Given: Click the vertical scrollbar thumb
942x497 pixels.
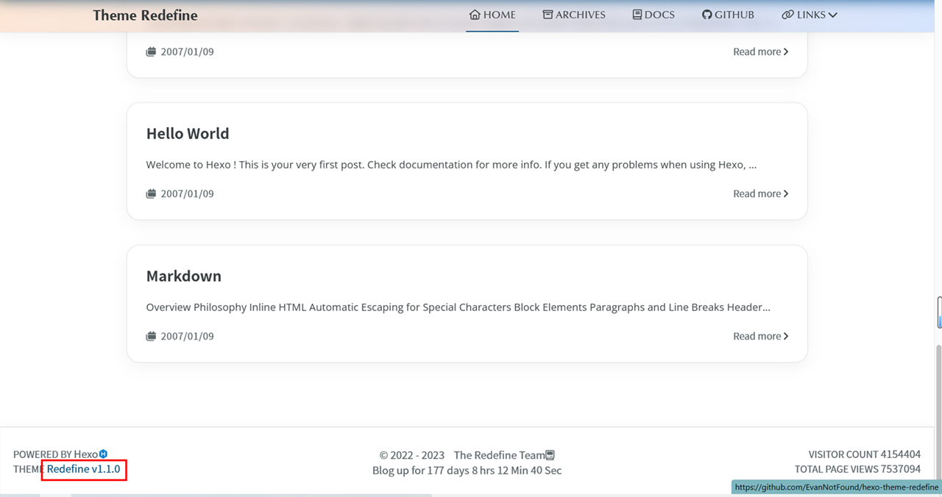Looking at the screenshot, I should (x=939, y=312).
